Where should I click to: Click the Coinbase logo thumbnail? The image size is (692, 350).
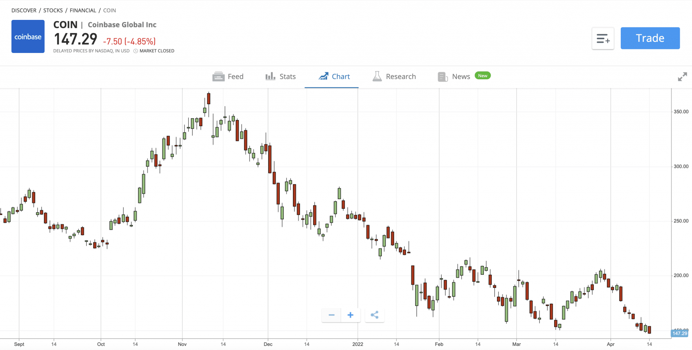[x=28, y=36]
